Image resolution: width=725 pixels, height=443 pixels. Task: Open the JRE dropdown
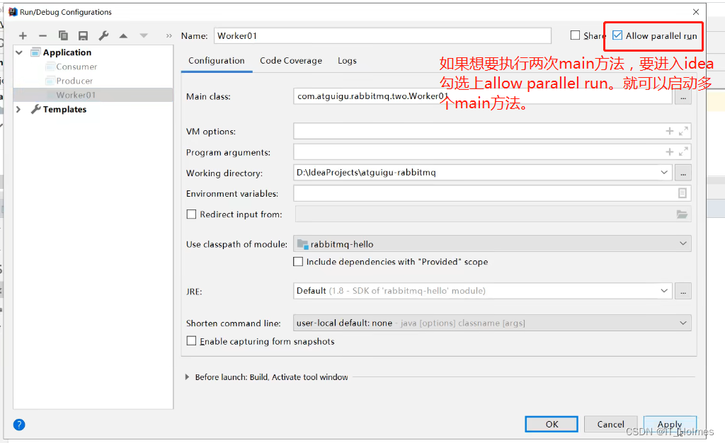point(664,291)
